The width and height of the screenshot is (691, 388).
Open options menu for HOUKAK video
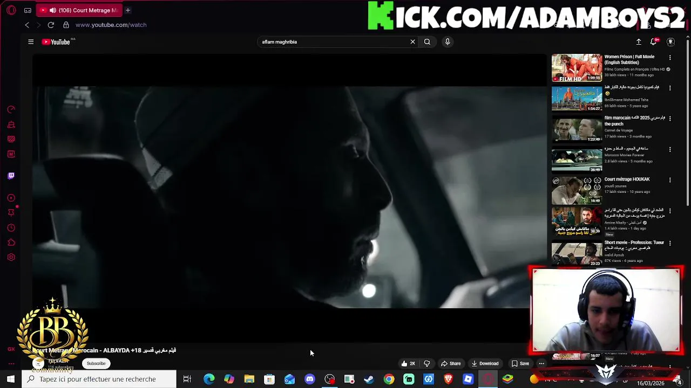(670, 180)
